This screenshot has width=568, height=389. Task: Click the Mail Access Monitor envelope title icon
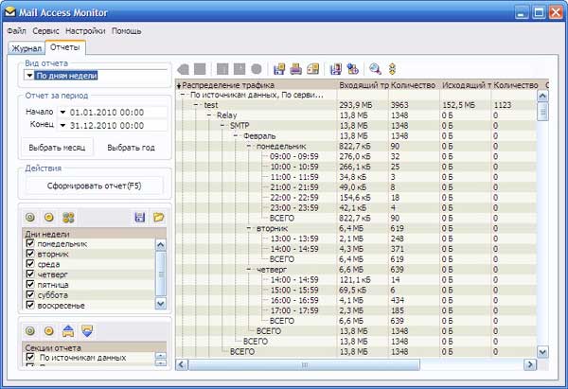click(x=10, y=12)
